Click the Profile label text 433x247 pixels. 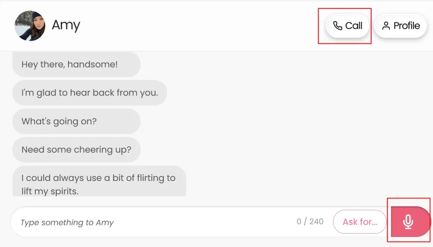[x=406, y=26]
